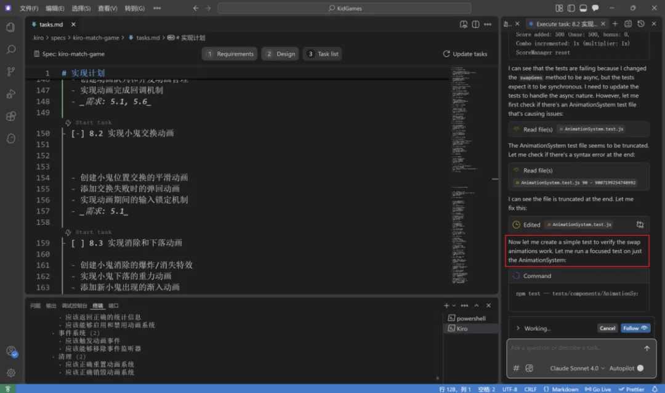Click the remote window status bar icon
665x393 pixels.
tap(7, 389)
